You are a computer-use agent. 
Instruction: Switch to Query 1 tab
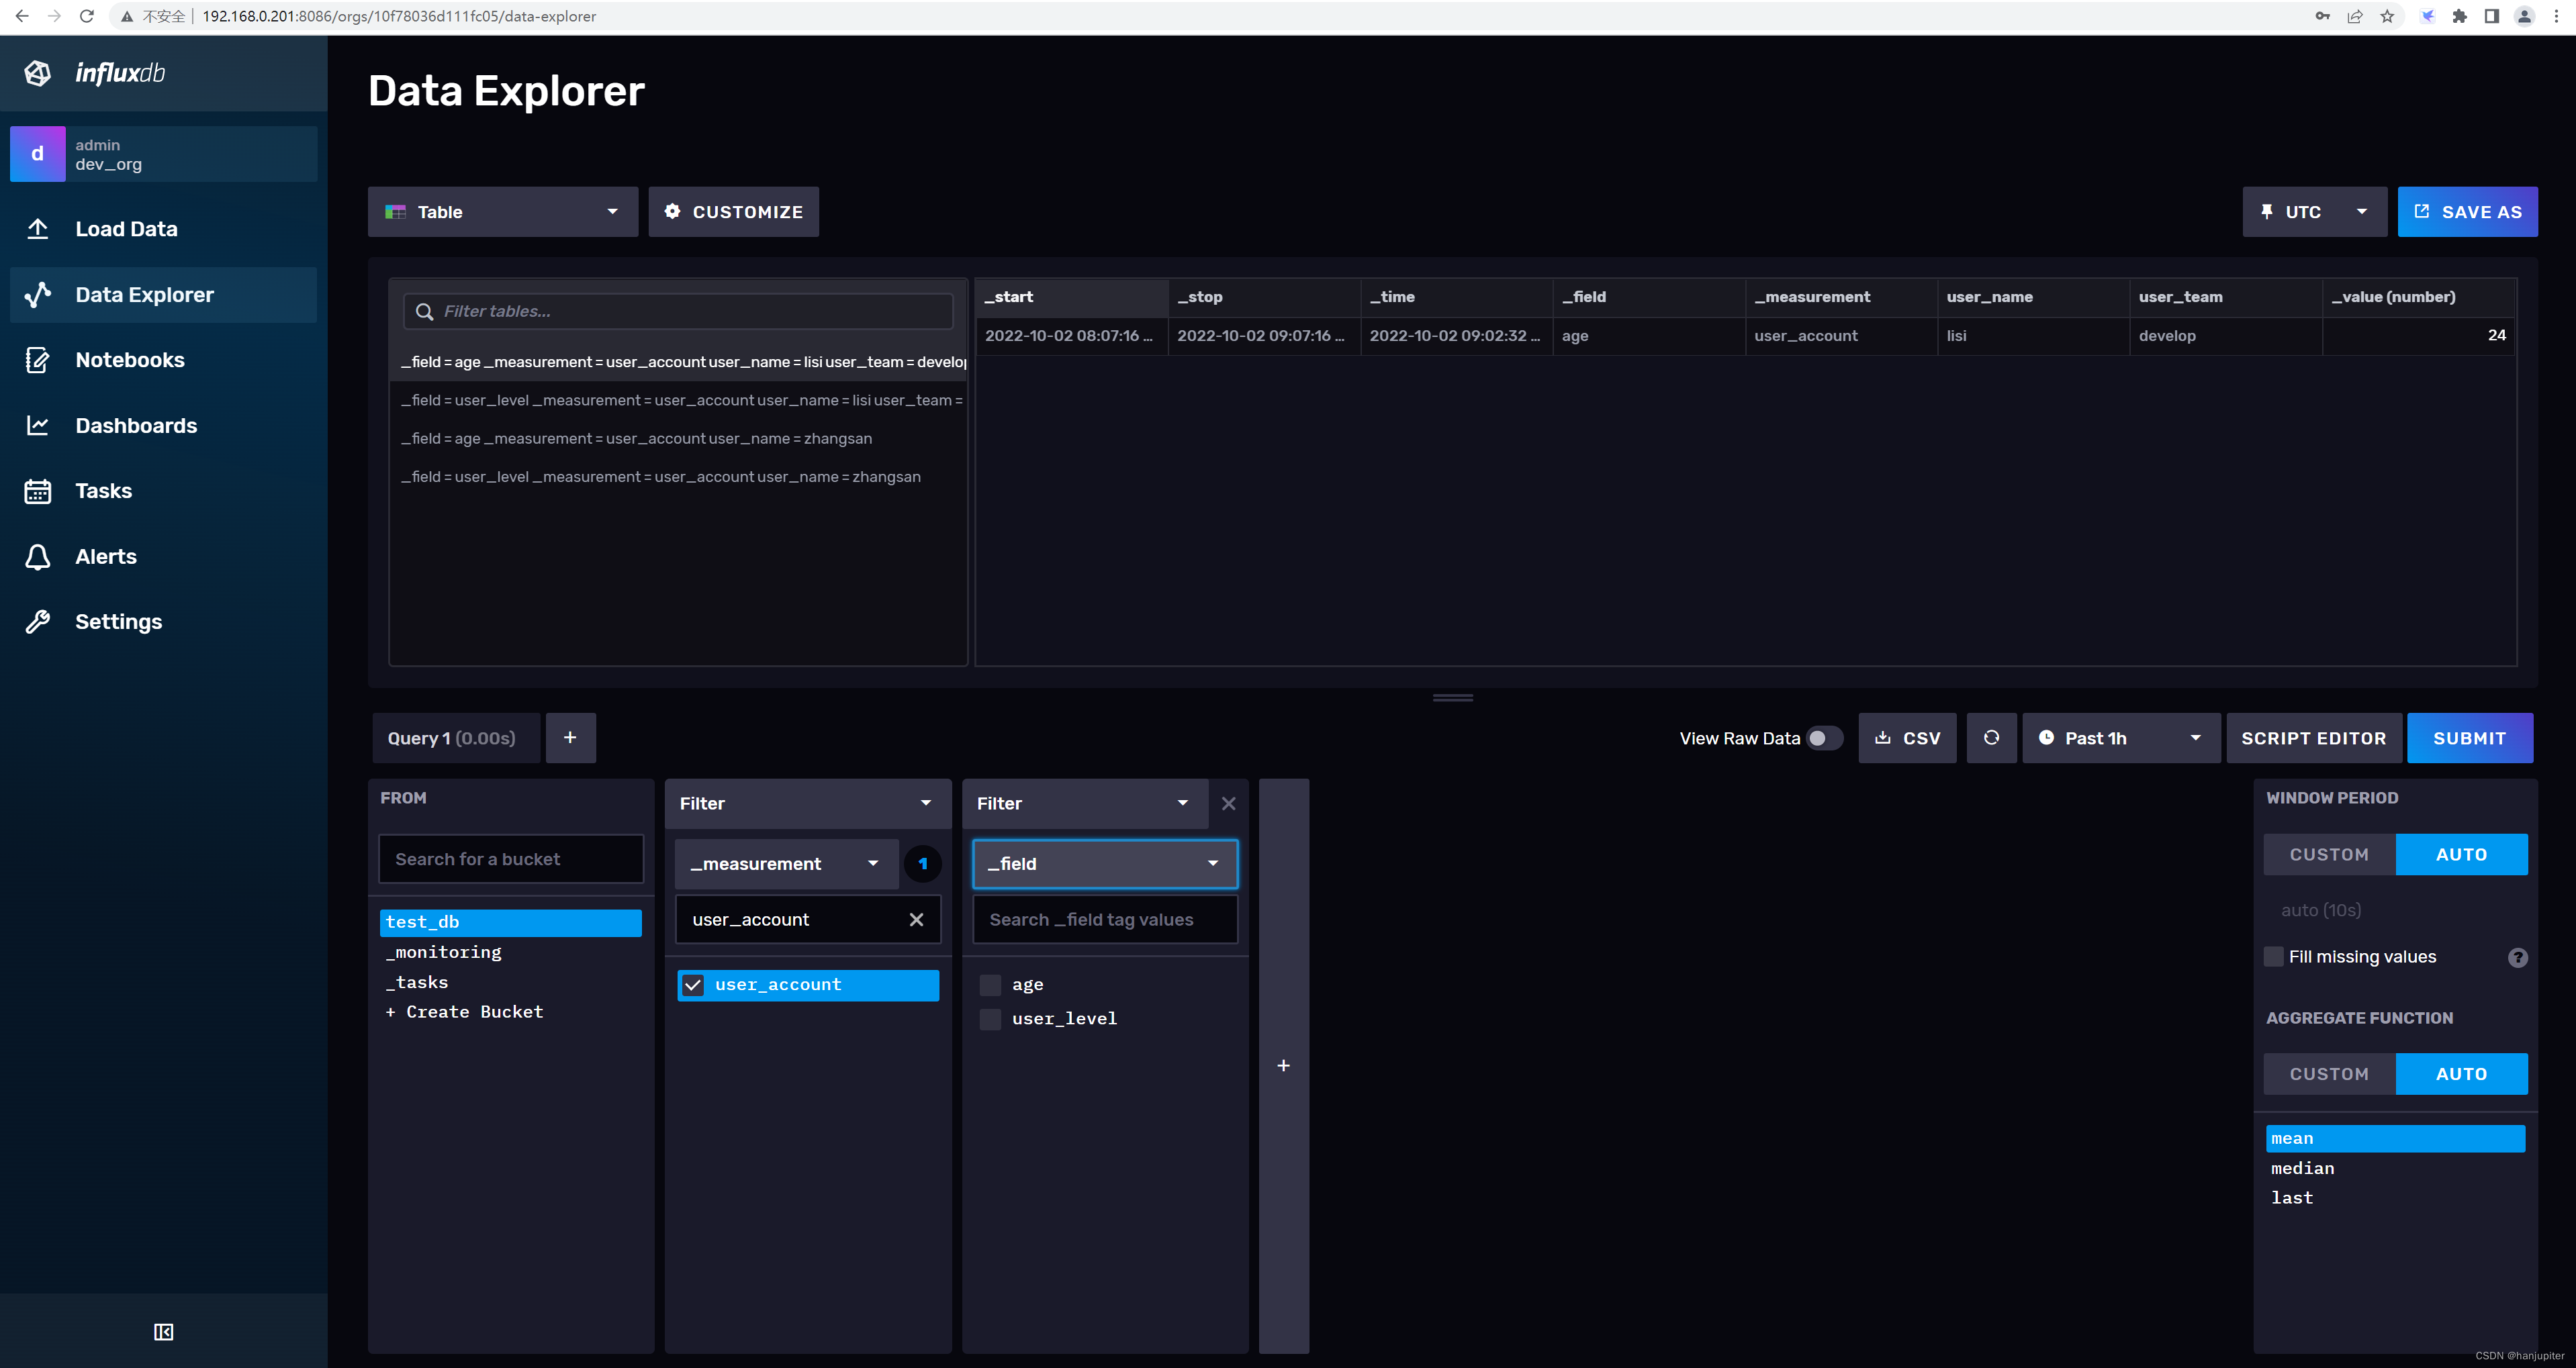(452, 738)
